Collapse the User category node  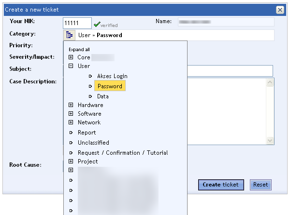71,66
